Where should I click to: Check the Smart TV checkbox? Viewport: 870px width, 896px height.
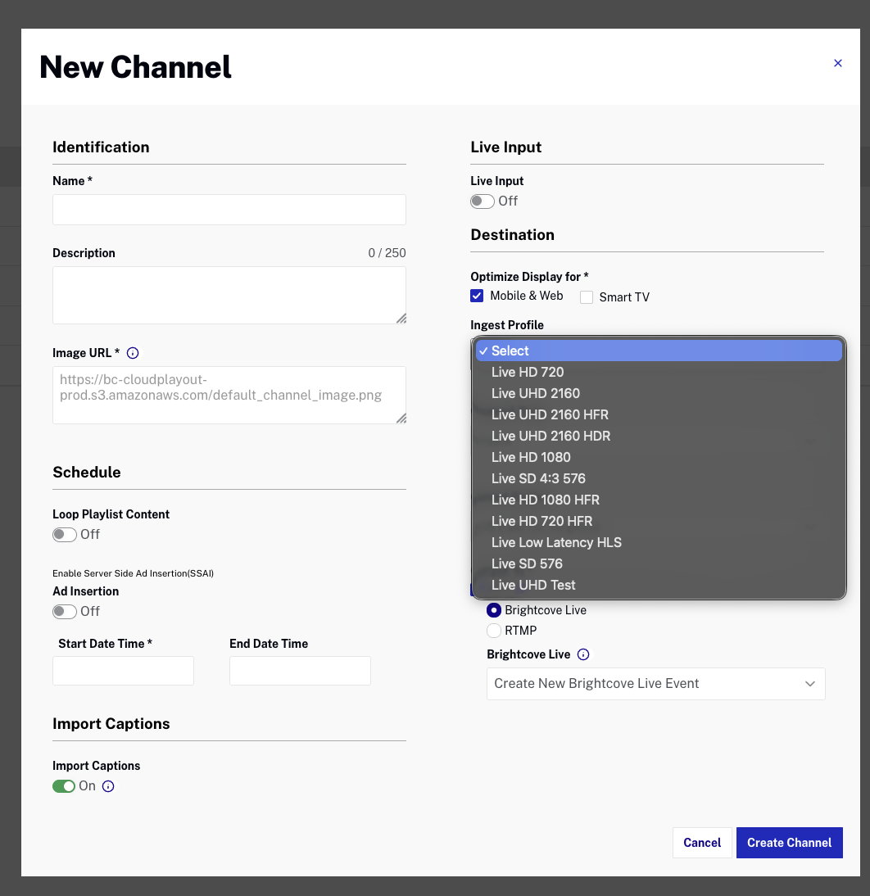point(587,296)
